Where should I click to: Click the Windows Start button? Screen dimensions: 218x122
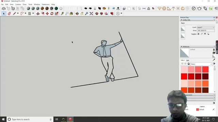click(3, 119)
